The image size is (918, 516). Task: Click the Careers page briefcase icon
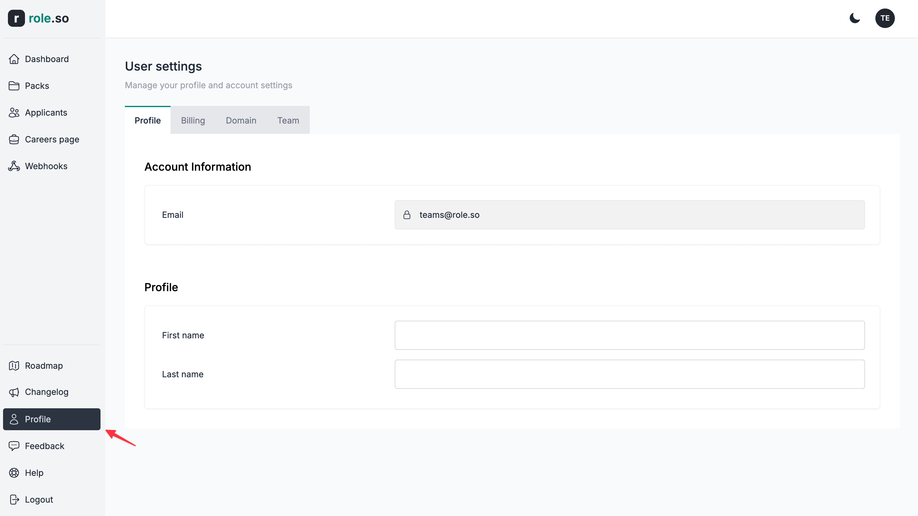click(14, 140)
